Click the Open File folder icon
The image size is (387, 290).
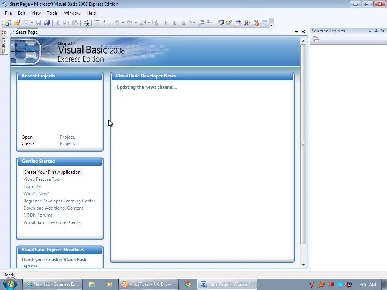pos(17,23)
